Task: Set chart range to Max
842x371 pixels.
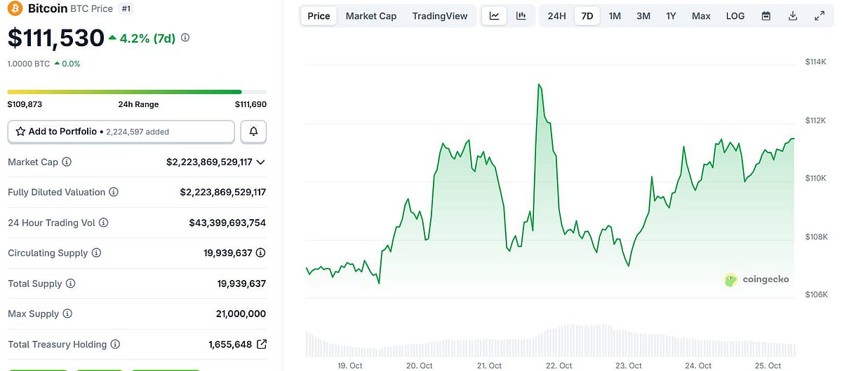Action: (x=701, y=15)
